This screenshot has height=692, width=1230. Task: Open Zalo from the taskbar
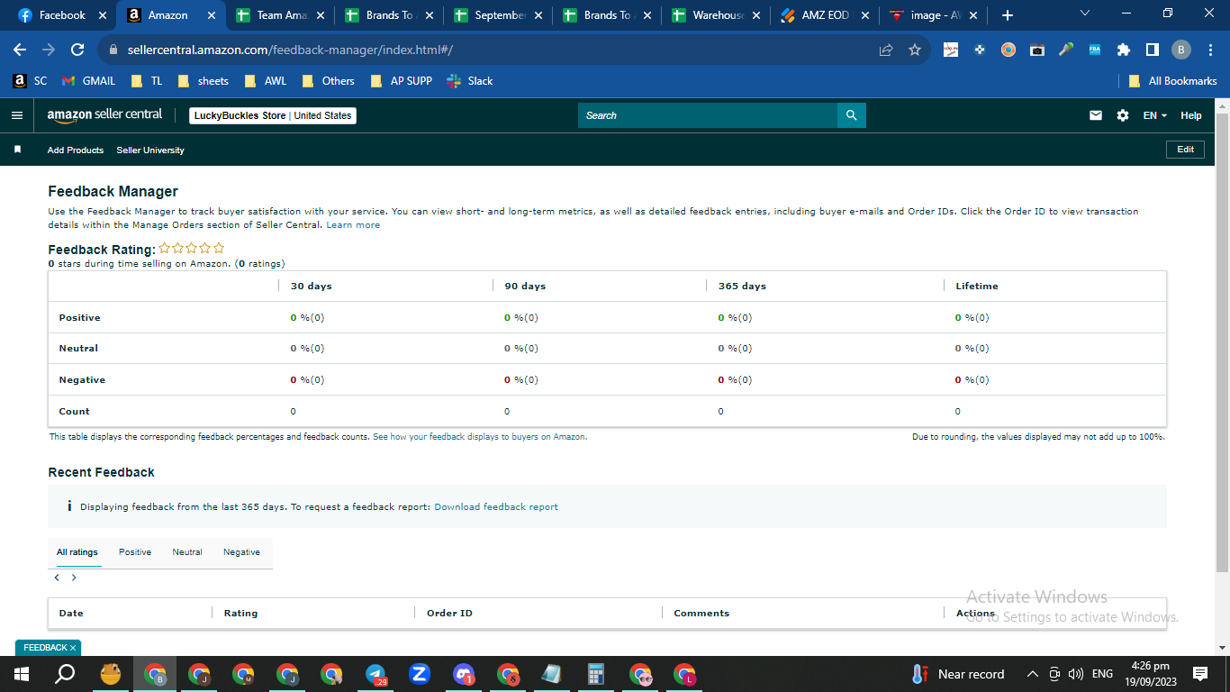[x=419, y=674]
